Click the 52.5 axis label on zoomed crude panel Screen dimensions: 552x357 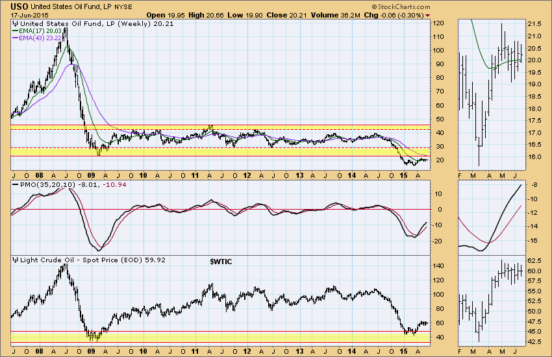pos(534,301)
